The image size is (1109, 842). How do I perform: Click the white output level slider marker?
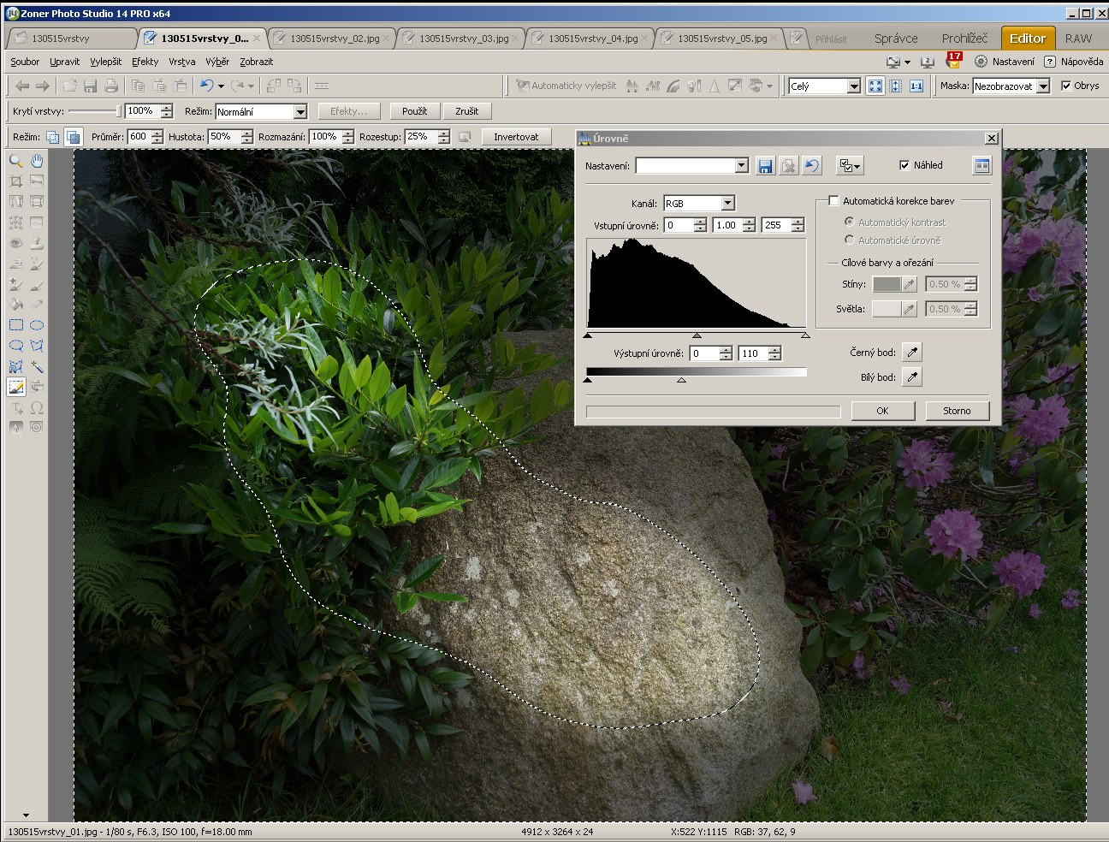pos(681,380)
